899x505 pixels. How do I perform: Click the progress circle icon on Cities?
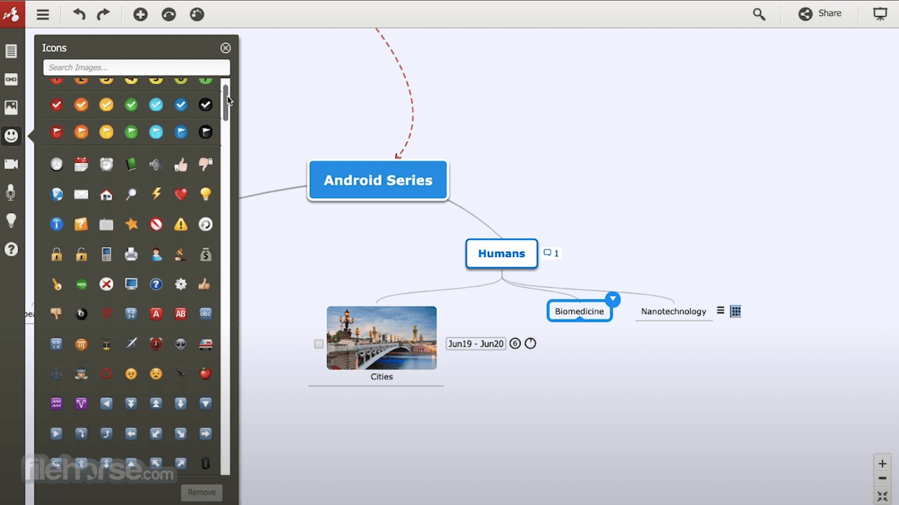(531, 343)
